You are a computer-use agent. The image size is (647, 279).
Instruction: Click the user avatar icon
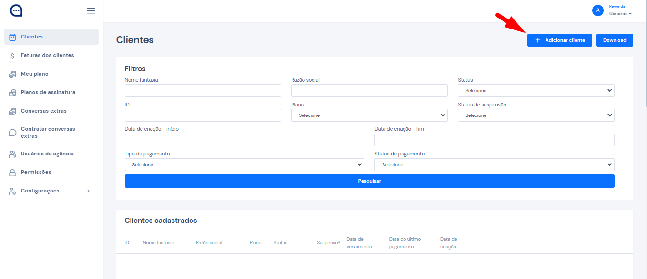click(x=597, y=10)
